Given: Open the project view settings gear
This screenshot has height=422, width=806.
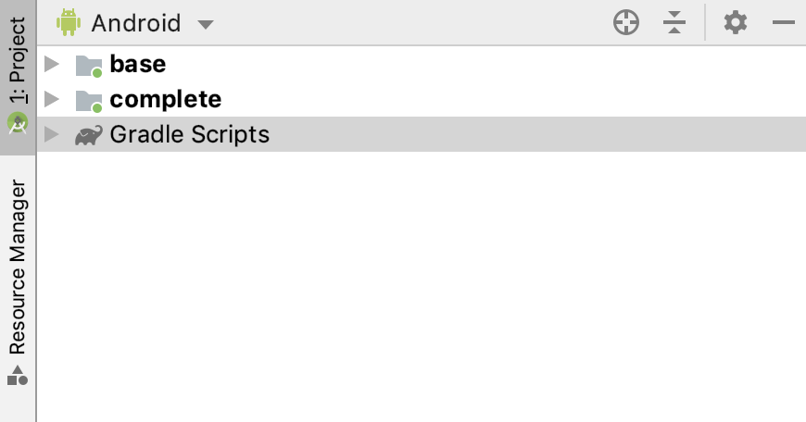Looking at the screenshot, I should pyautogui.click(x=736, y=23).
